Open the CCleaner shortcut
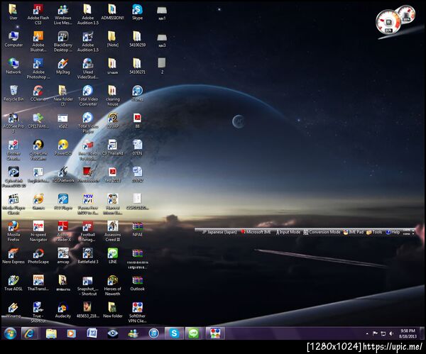The image size is (426, 354). [38, 93]
